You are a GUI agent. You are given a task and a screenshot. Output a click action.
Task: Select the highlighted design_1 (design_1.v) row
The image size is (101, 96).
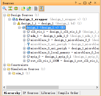pos(46,28)
